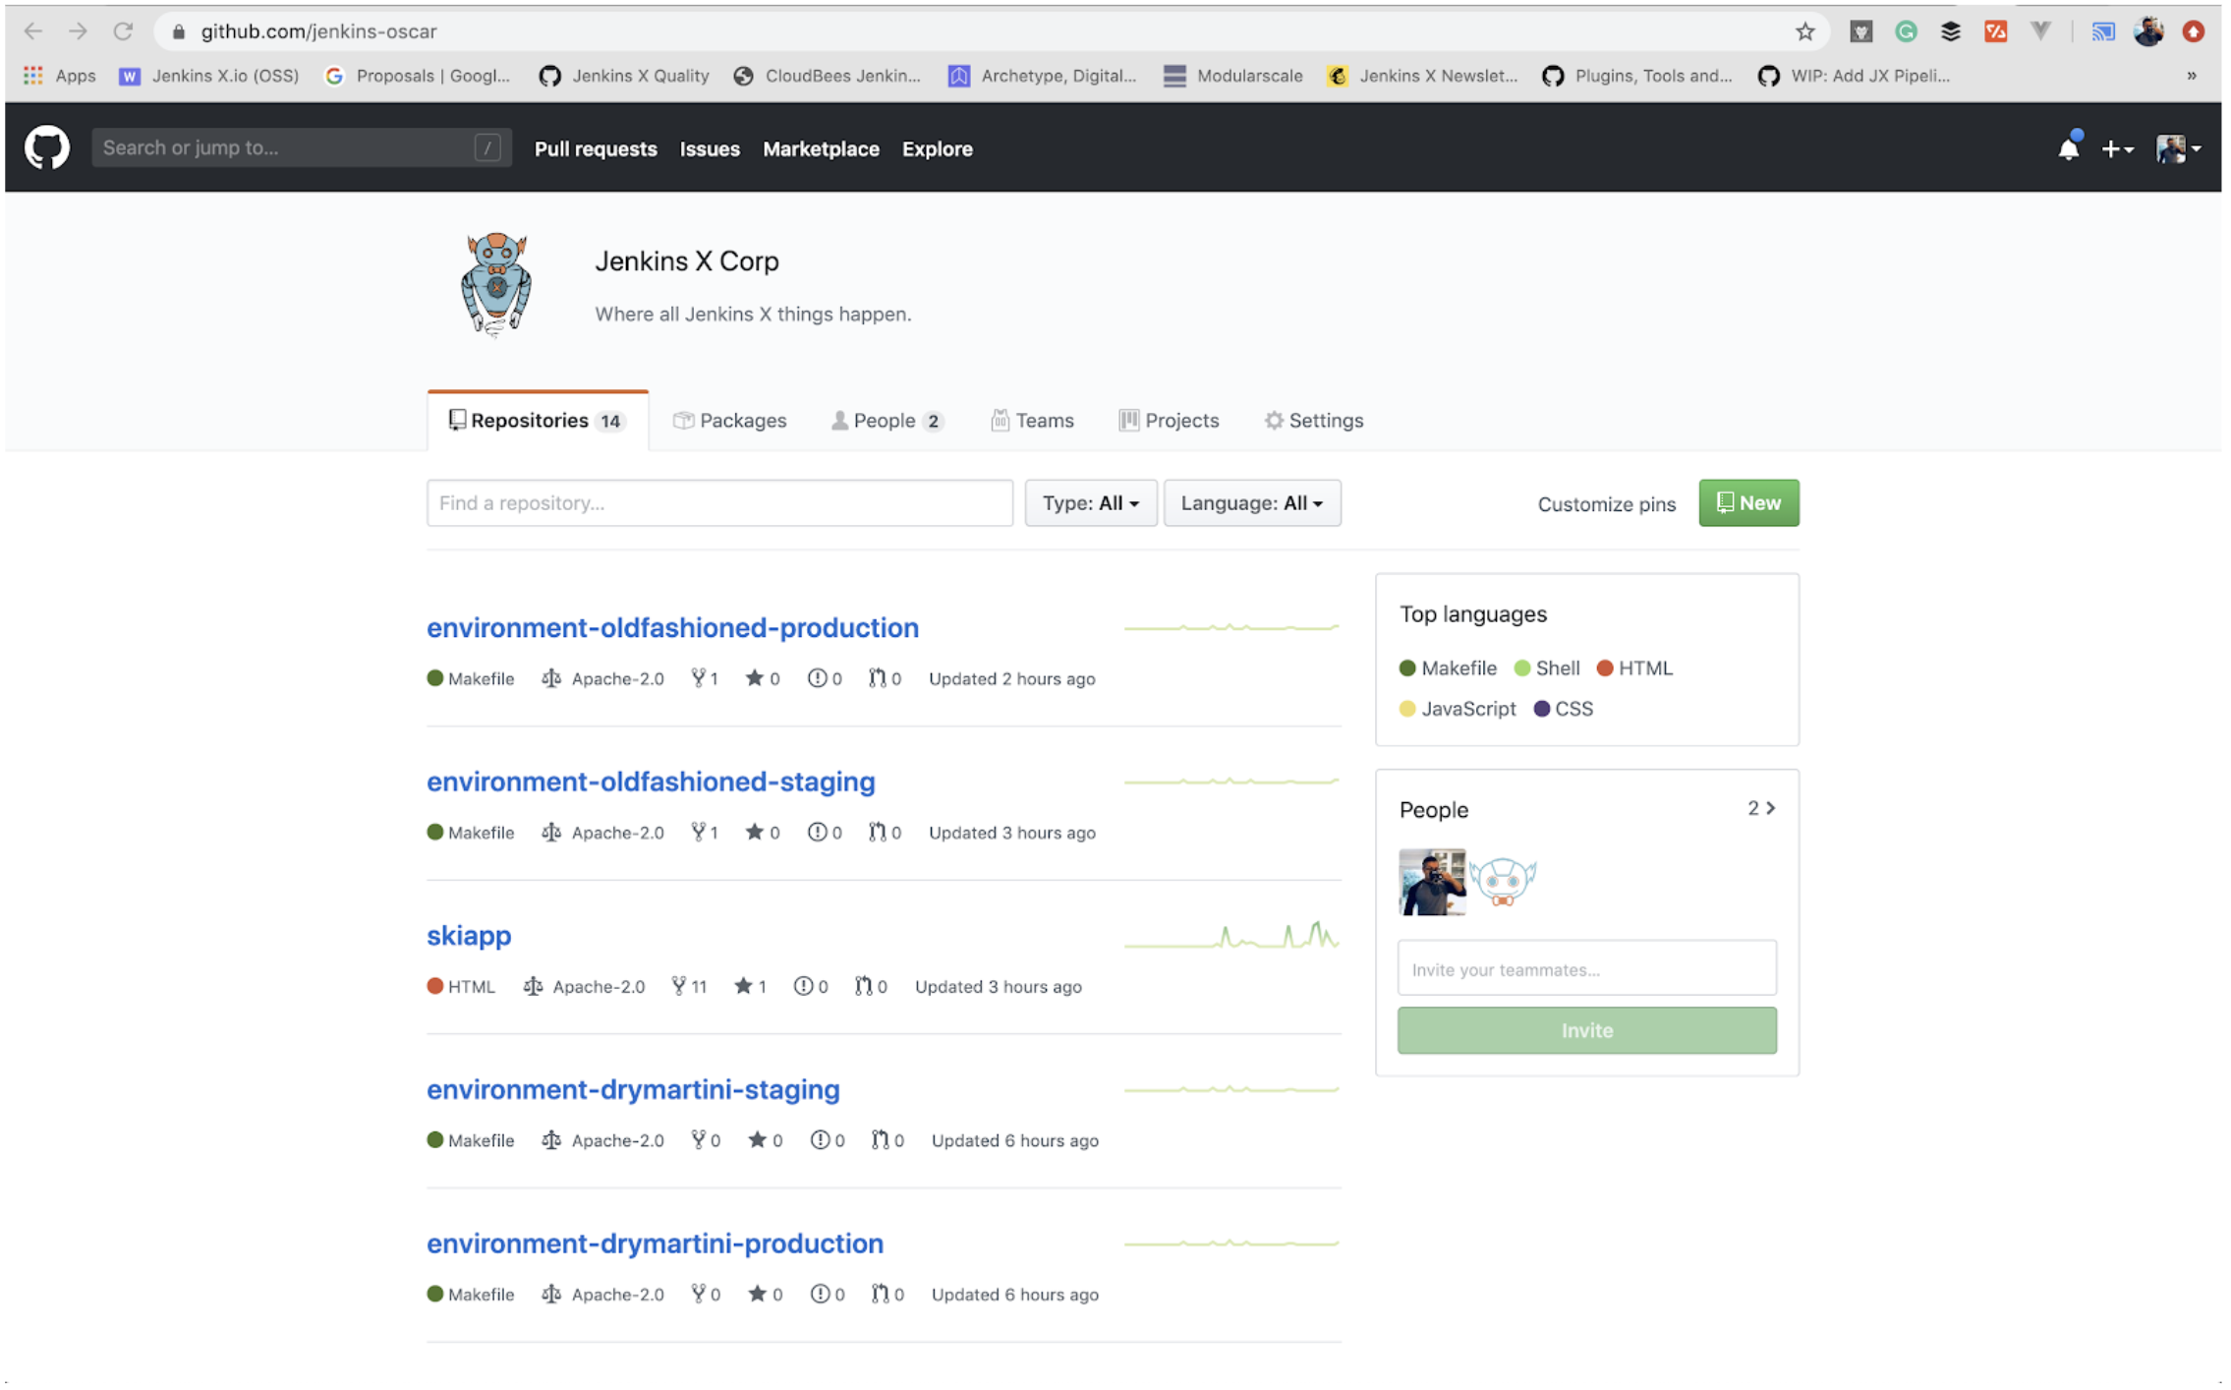Open the notifications bell

click(2069, 148)
